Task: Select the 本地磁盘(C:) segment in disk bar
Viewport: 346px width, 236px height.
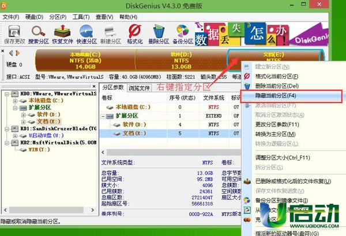Action: point(85,60)
